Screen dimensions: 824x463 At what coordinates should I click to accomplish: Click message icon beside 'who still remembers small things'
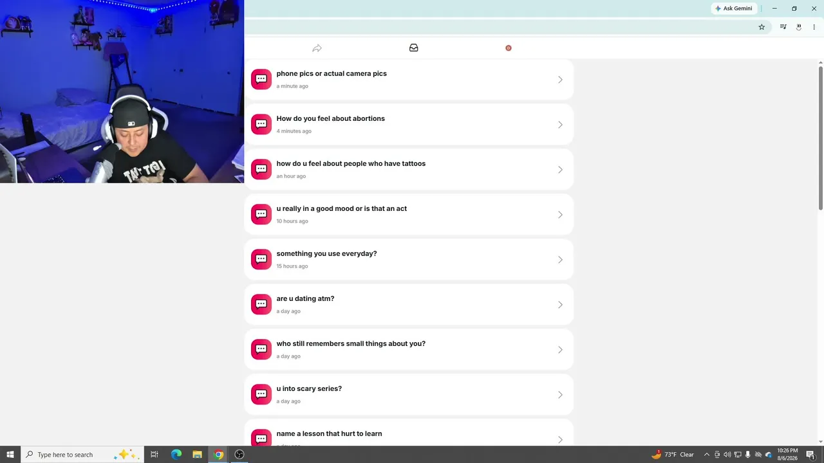point(261,349)
